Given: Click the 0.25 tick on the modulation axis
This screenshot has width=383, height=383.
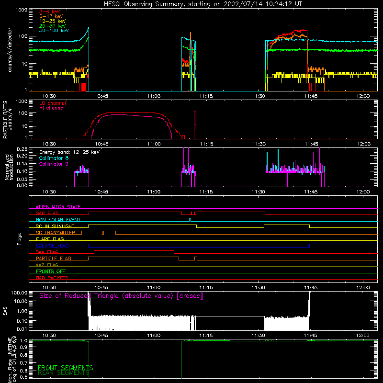Looking at the screenshot, I should 22,149.
